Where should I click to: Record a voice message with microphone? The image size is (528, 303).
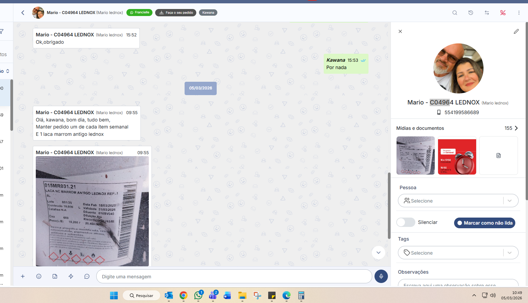(x=381, y=276)
